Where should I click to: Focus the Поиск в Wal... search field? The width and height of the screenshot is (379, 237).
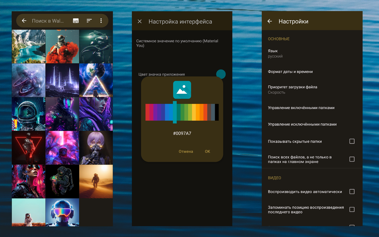point(48,21)
